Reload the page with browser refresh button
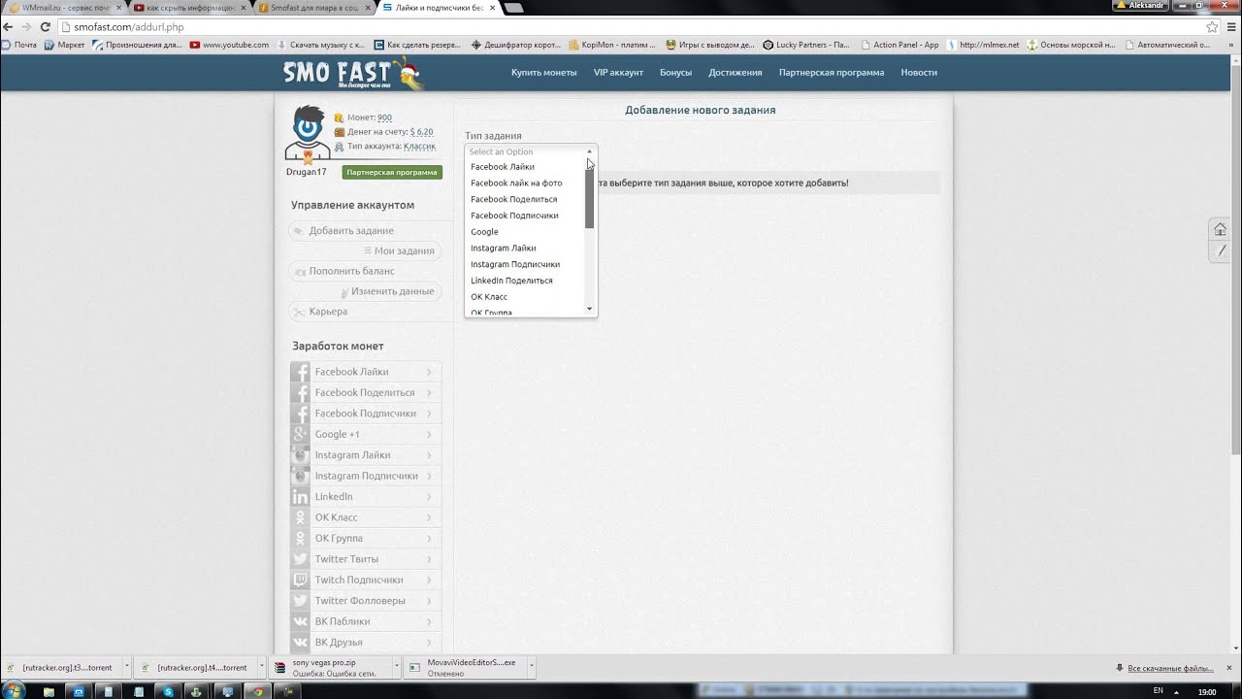Viewport: 1242px width, 699px height. (45, 27)
